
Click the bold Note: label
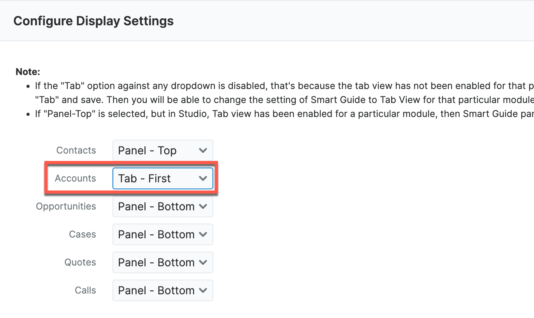(28, 72)
